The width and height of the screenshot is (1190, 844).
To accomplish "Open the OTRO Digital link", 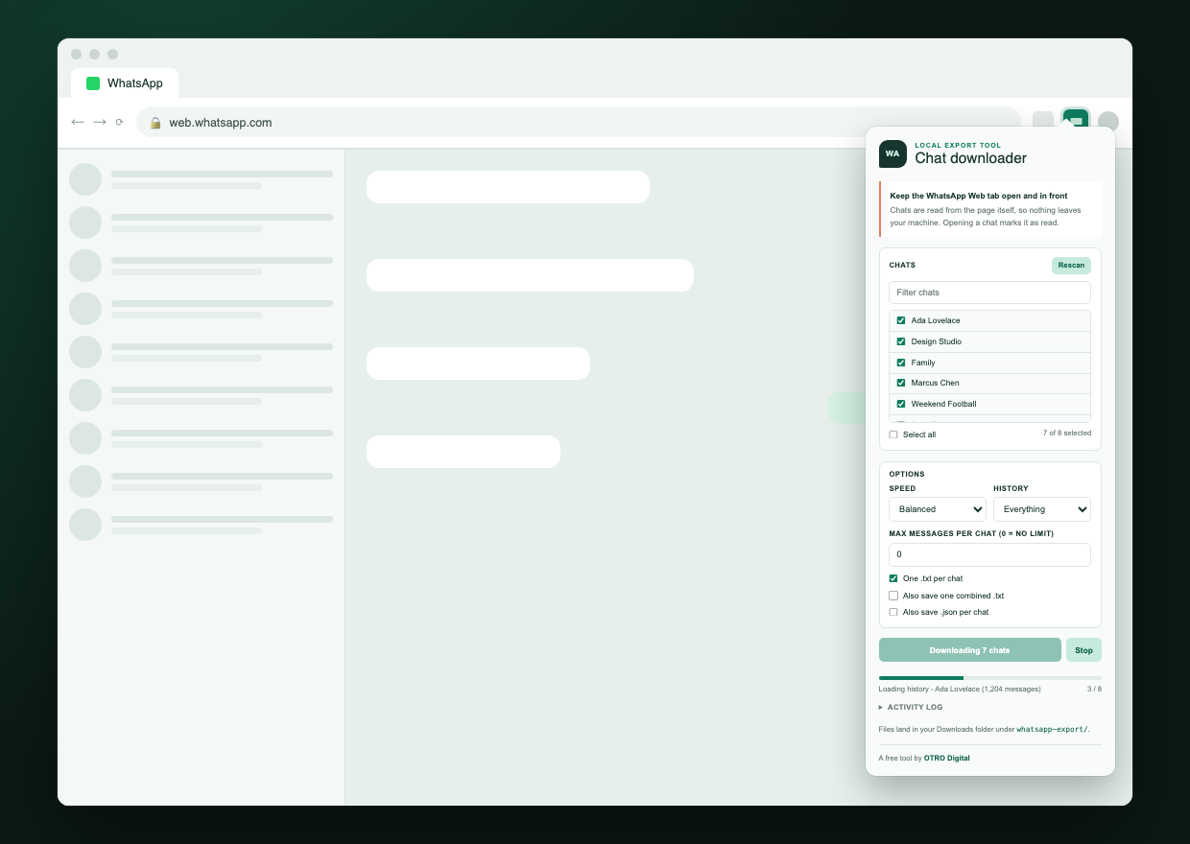I will [x=947, y=758].
